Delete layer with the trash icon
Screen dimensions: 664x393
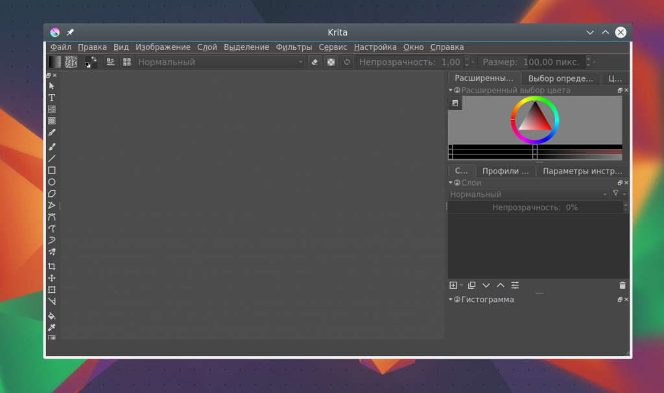tap(622, 286)
